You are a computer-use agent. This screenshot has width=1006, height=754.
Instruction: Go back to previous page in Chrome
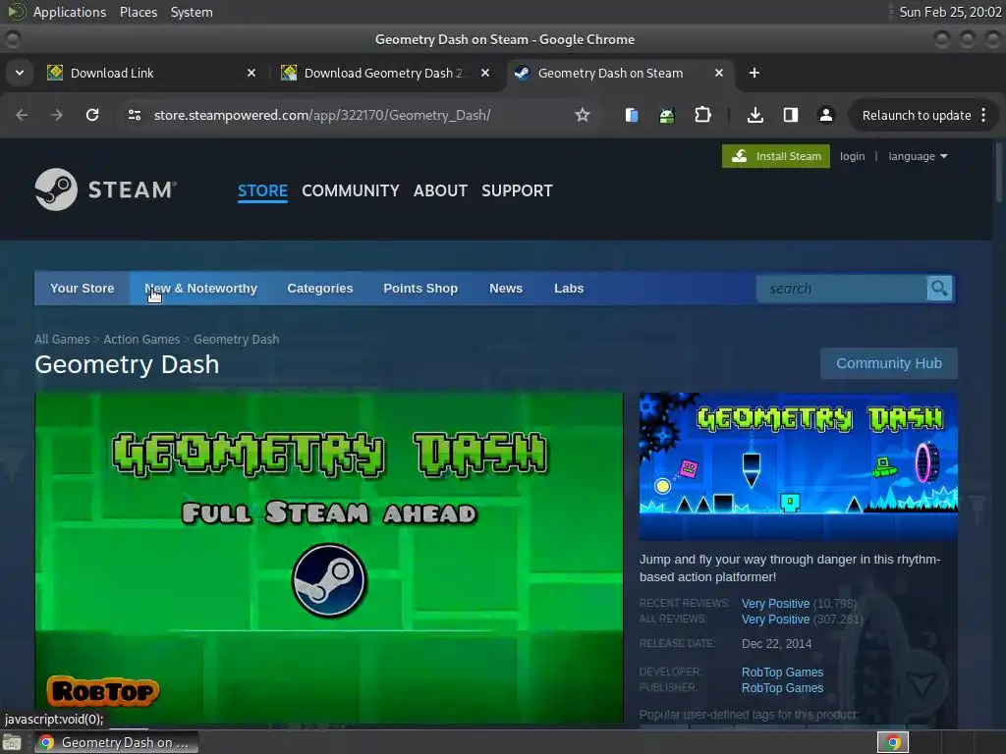[22, 115]
